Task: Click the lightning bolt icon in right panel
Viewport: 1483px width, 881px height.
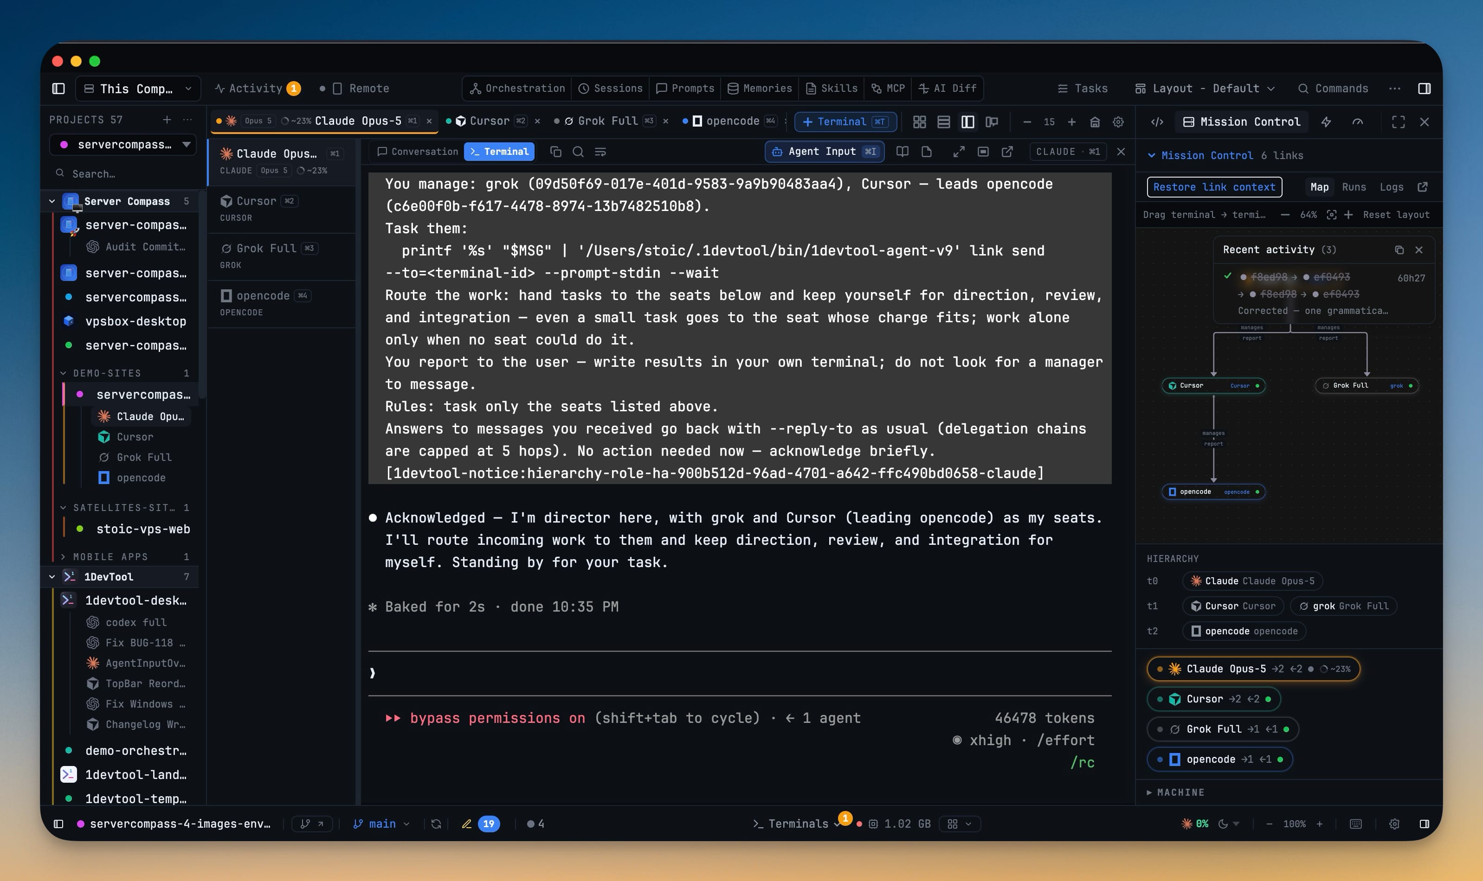Action: 1326,121
